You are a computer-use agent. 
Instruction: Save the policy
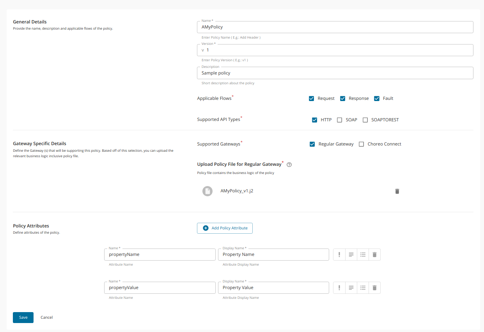[x=23, y=317]
